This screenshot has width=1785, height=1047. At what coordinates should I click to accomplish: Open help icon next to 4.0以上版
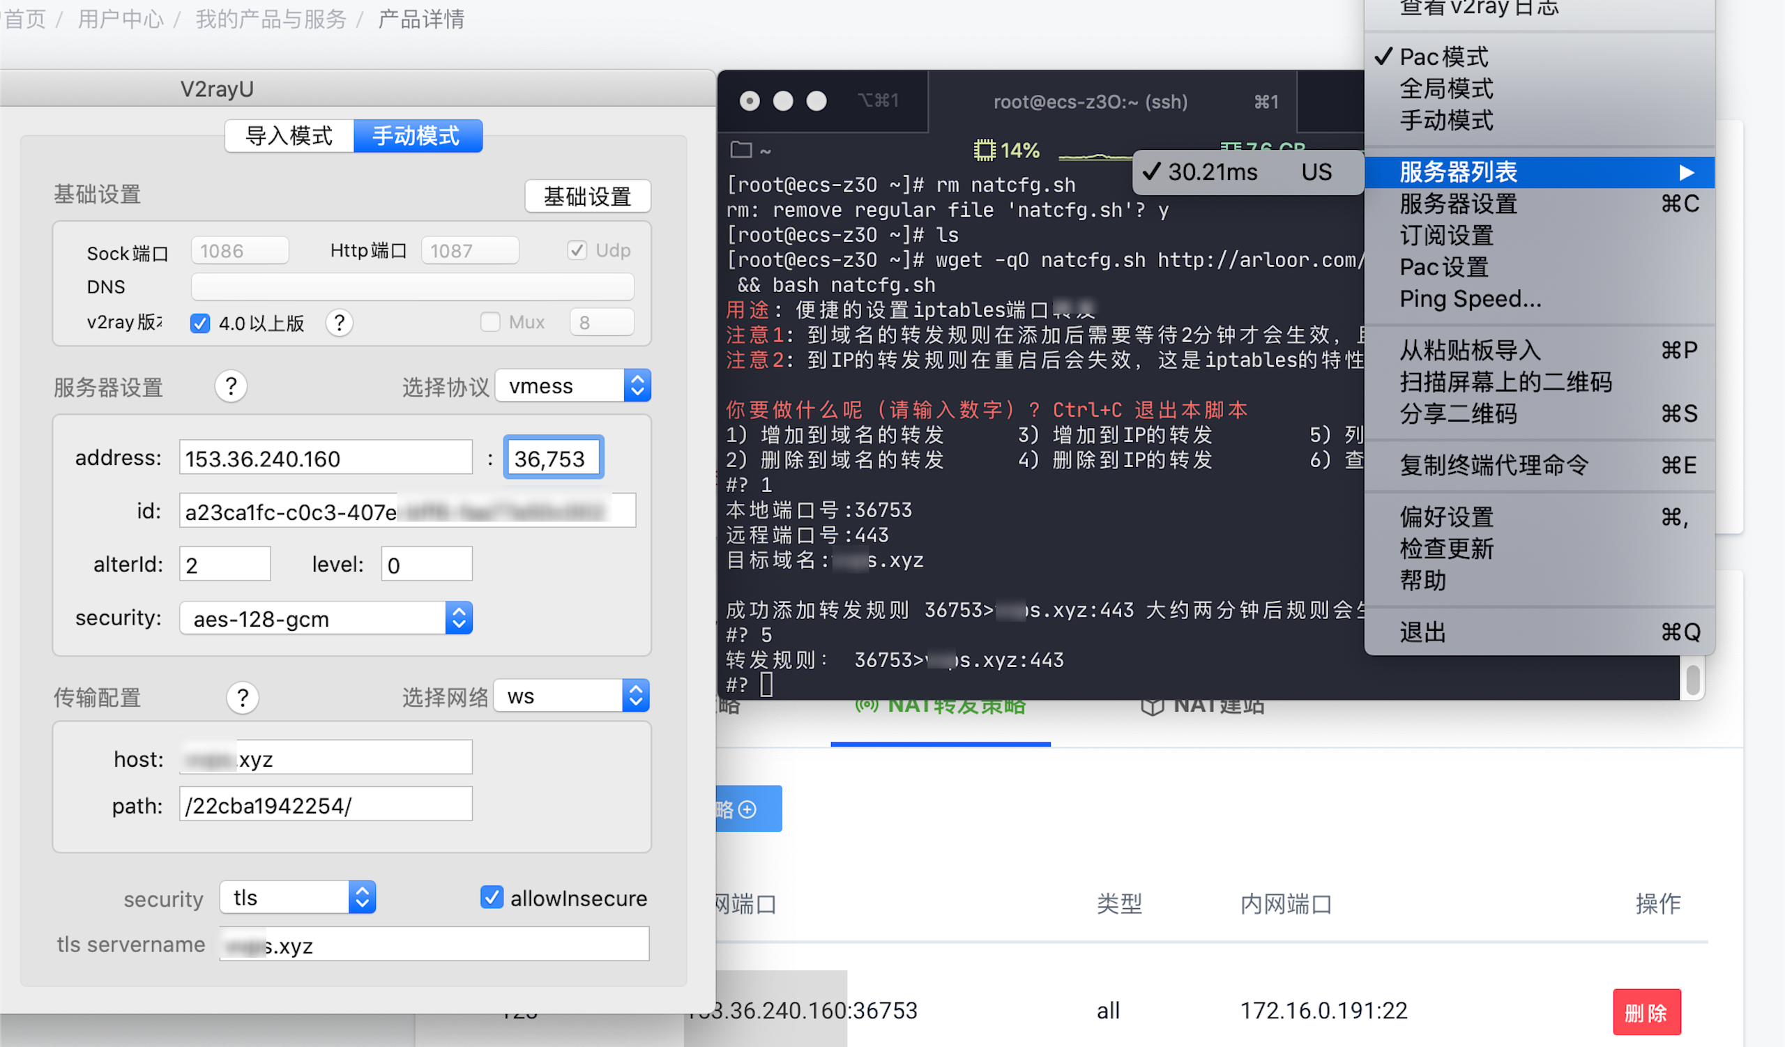[x=340, y=323]
